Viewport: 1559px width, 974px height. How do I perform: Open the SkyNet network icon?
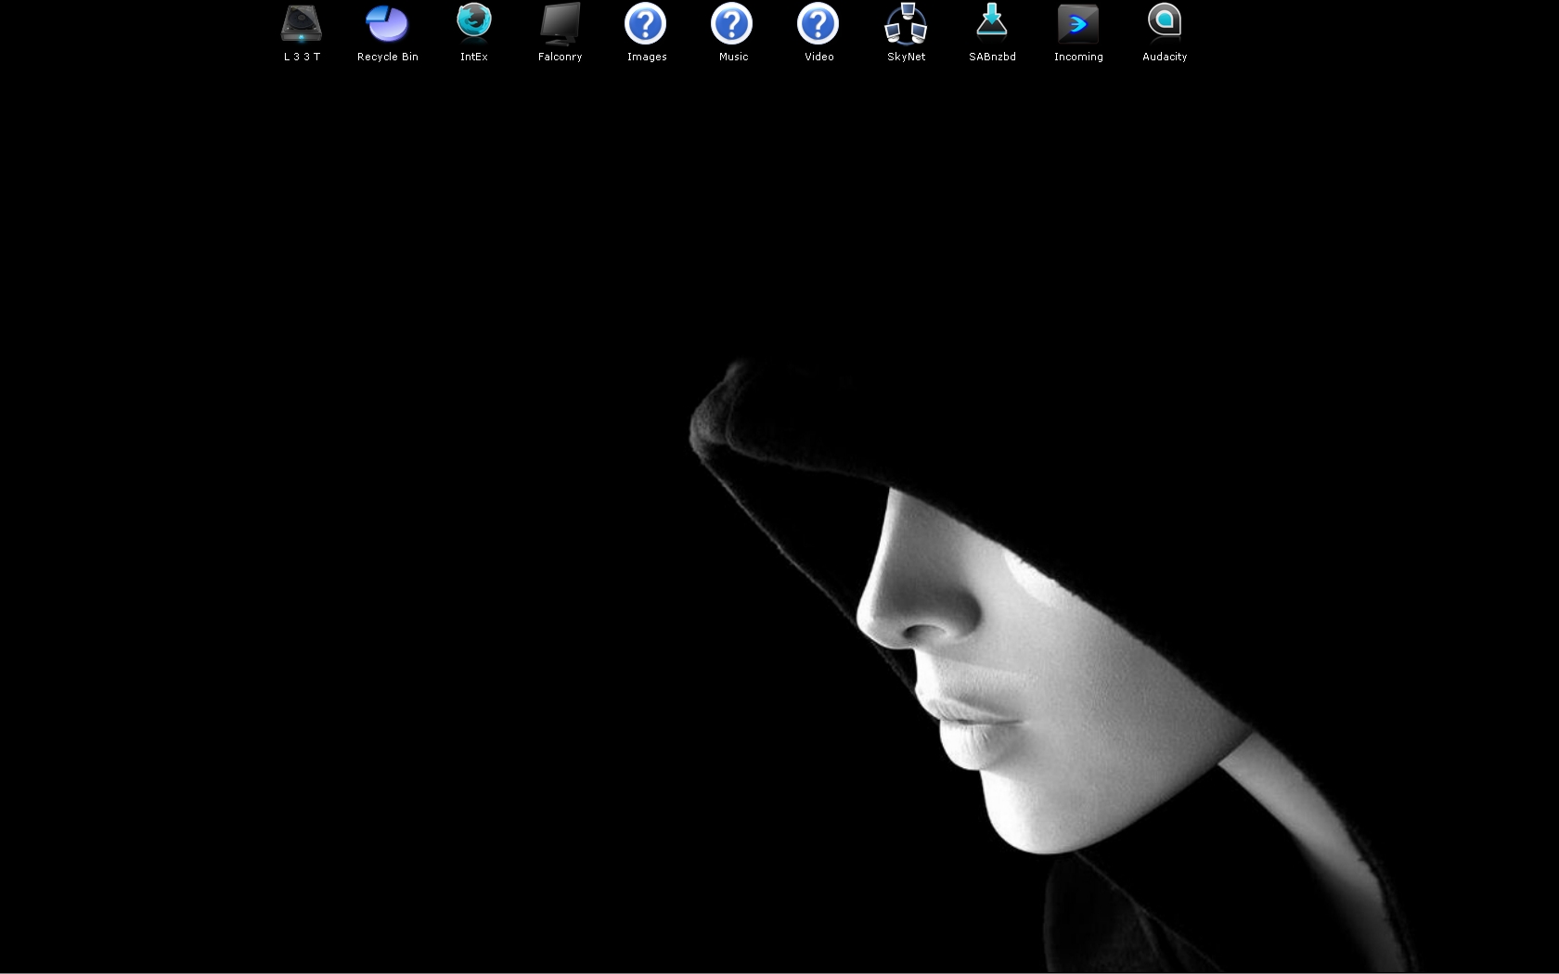906,24
